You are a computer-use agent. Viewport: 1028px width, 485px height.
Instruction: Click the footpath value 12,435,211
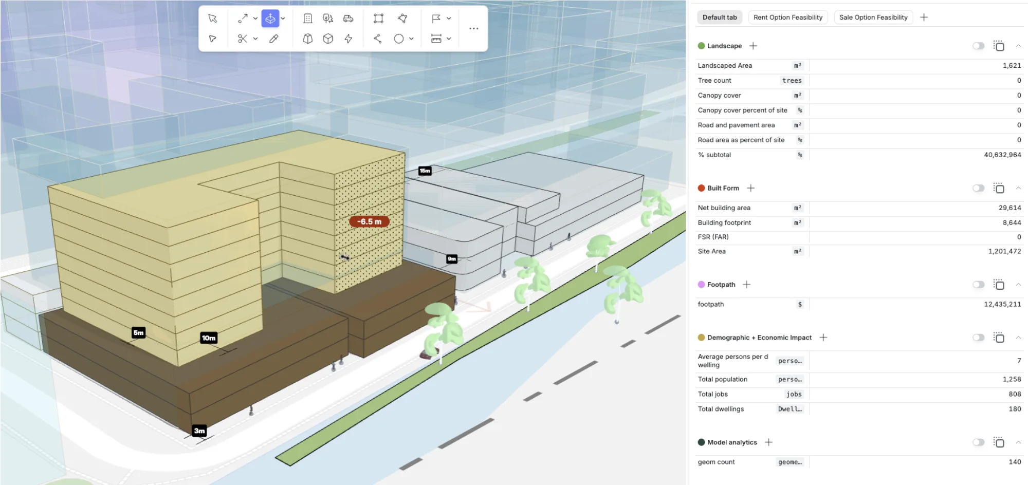point(1002,304)
